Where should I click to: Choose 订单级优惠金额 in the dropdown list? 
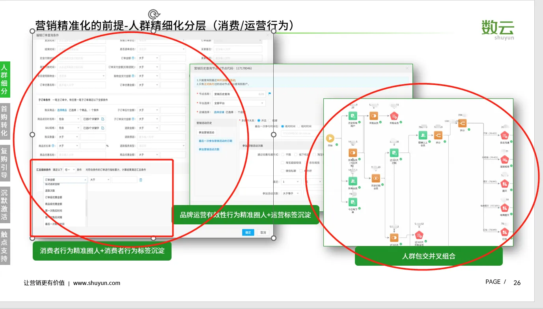(54, 197)
